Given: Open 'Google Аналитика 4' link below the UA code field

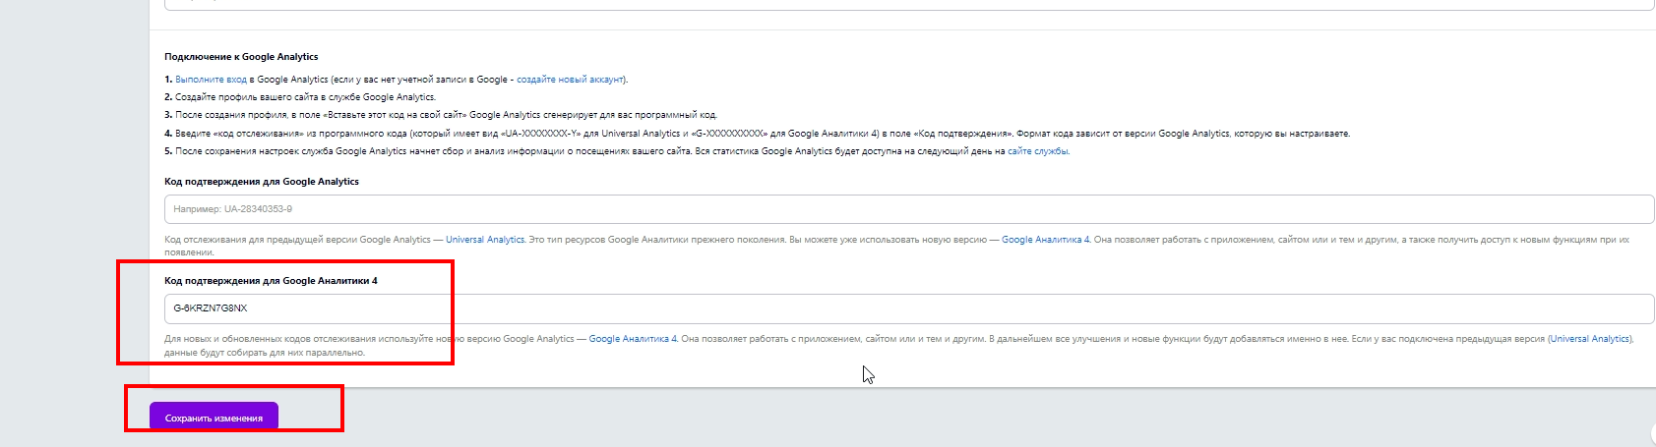Looking at the screenshot, I should [x=1046, y=240].
